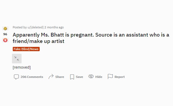
Task: Click the Share text label
Action: click(60, 77)
